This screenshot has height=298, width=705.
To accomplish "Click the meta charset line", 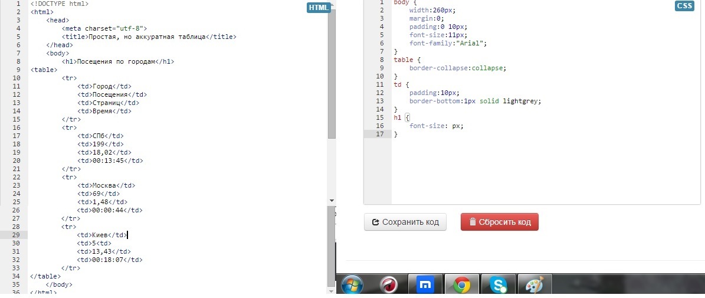I will 104,28.
